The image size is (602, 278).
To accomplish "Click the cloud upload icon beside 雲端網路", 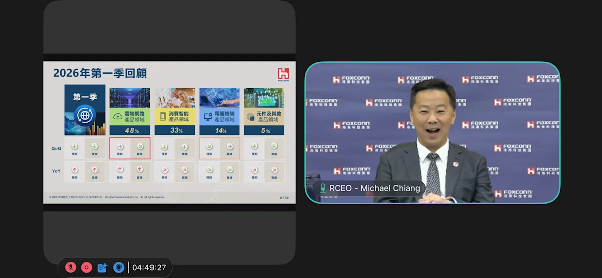I will (x=118, y=117).
